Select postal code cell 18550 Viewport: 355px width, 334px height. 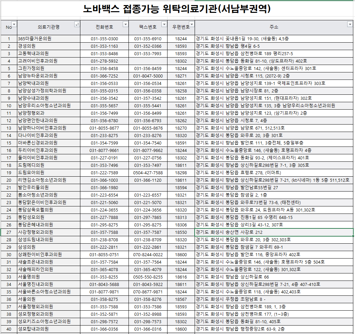[181, 232]
